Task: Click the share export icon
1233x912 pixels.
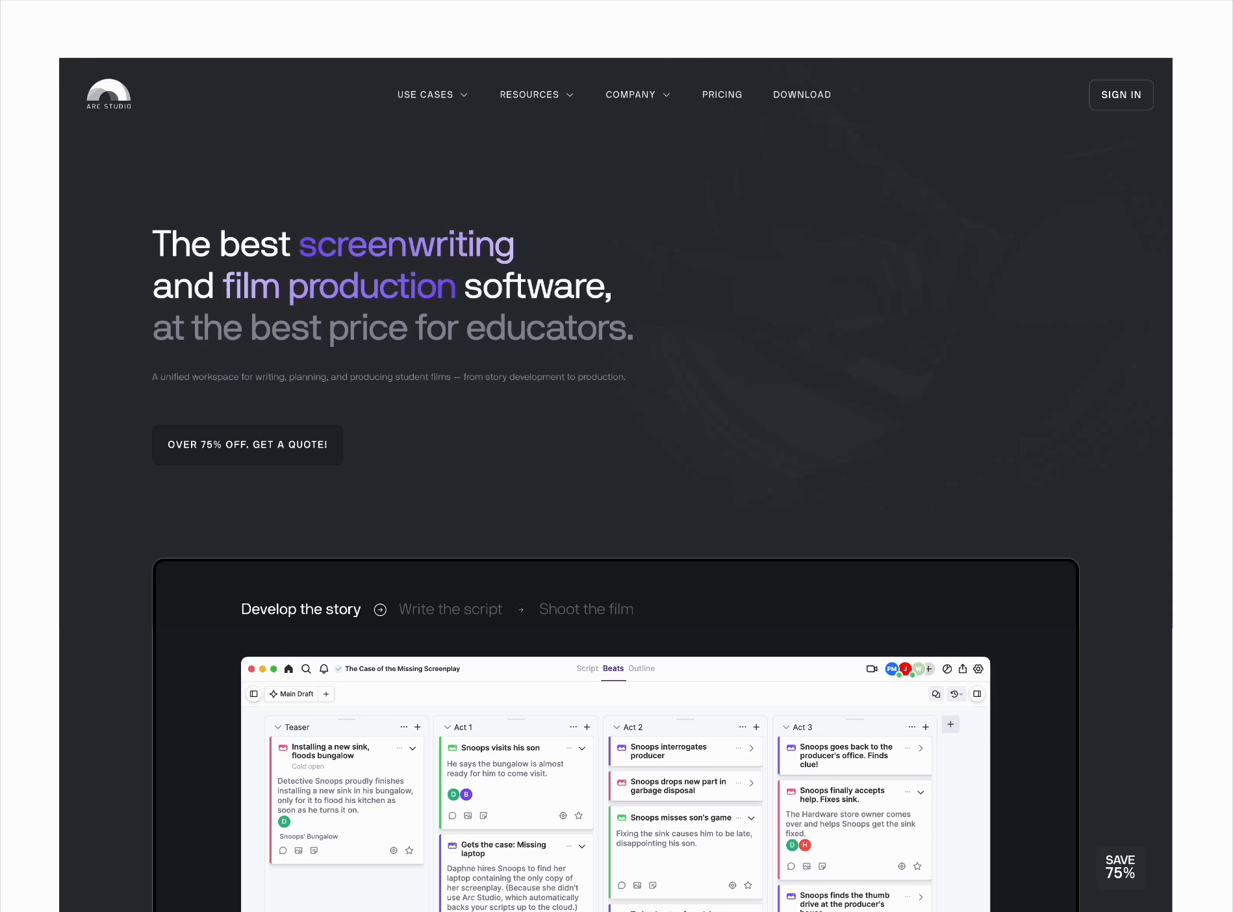Action: click(963, 668)
